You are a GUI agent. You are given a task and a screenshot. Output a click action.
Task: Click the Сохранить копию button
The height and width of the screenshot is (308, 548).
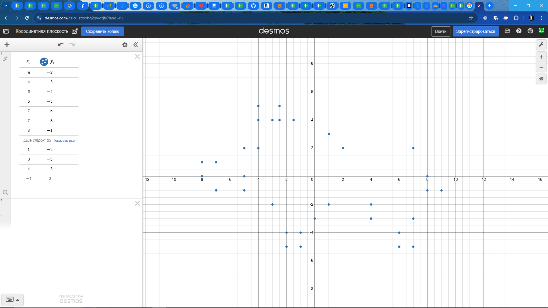tap(102, 31)
